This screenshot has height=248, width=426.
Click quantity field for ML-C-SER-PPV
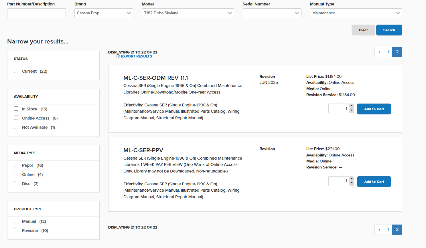pos(339,181)
